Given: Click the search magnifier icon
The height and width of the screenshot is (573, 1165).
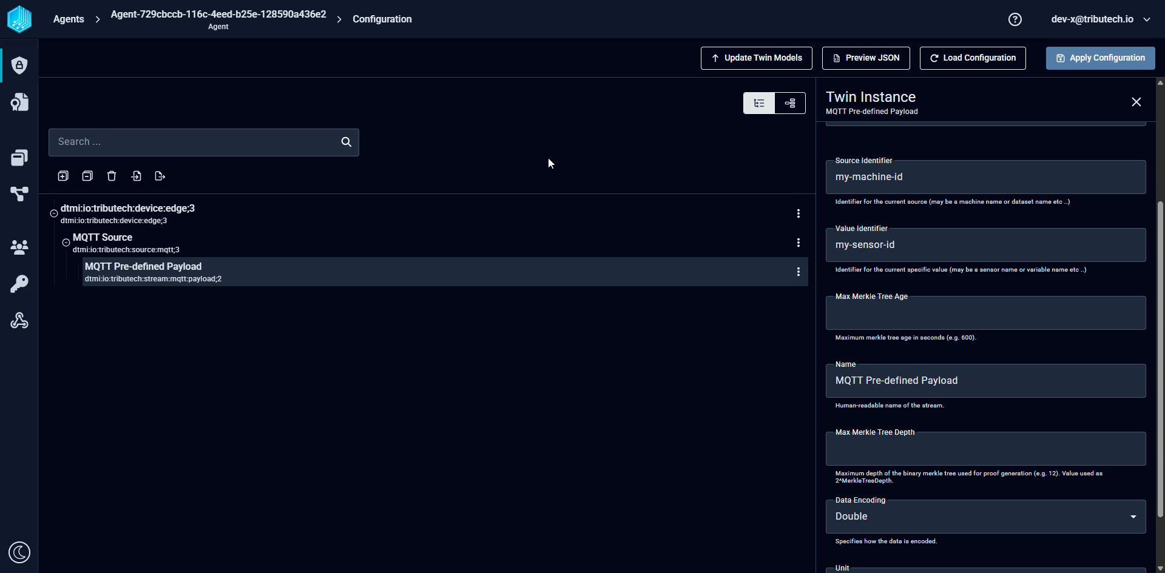Looking at the screenshot, I should [x=346, y=142].
